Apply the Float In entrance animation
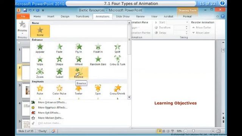 [x=98, y=48]
